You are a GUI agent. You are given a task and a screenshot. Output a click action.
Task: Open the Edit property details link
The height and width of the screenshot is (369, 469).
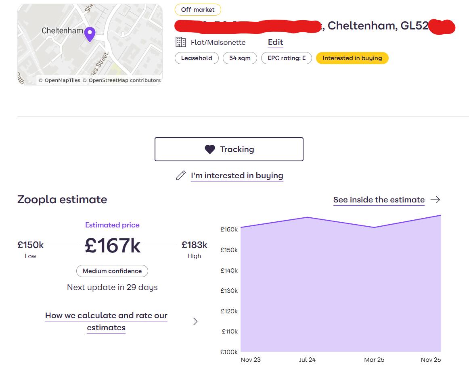click(275, 42)
